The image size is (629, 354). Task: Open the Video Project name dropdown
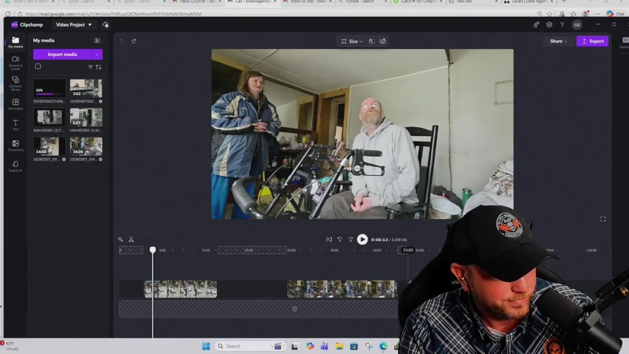[74, 25]
